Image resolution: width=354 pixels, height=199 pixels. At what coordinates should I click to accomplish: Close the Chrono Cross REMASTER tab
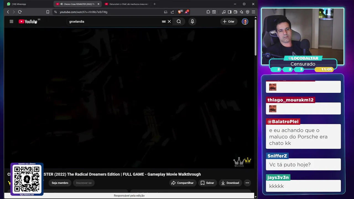[98, 4]
